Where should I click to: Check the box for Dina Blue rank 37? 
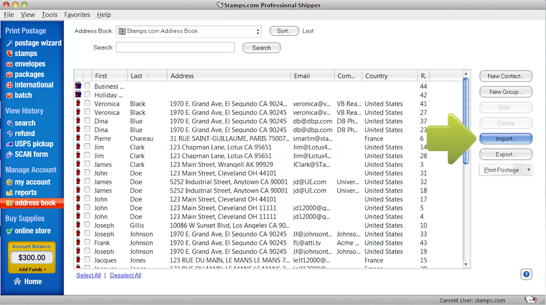pos(87,120)
